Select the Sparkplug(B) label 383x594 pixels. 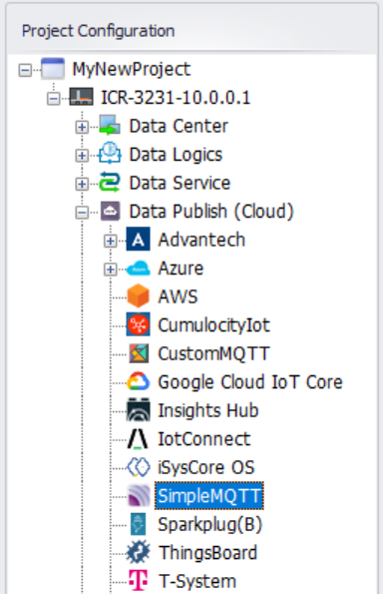(210, 524)
